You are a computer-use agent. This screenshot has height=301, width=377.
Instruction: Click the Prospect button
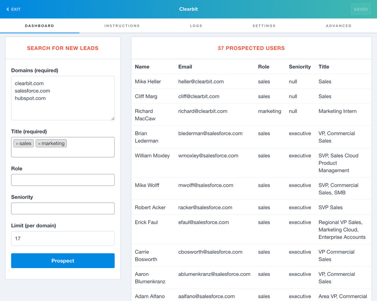coord(63,261)
